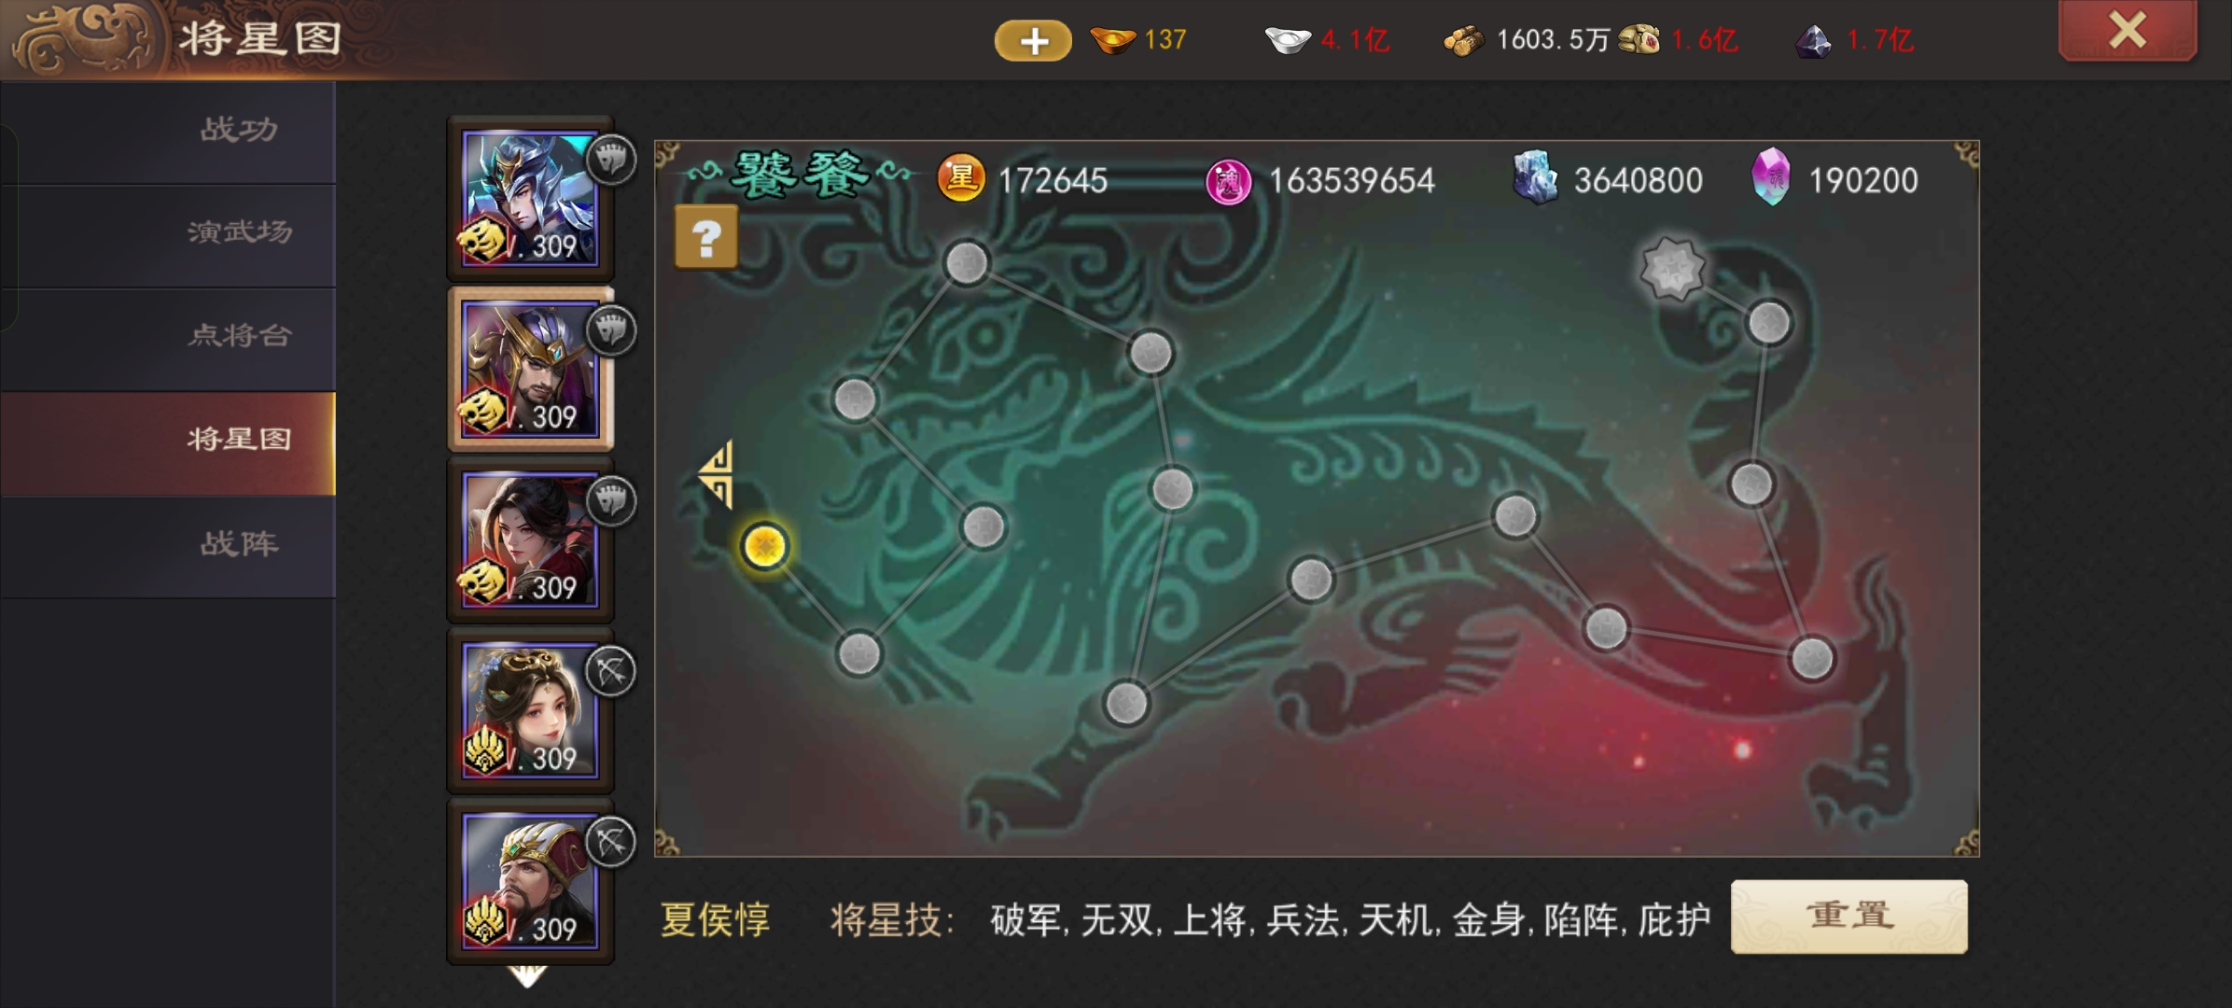The width and height of the screenshot is (2232, 1008).
Task: Tap the gold ingot currency icon
Action: (x=1112, y=40)
